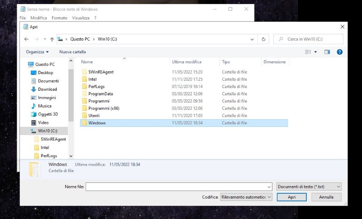The width and height of the screenshot is (362, 219).
Task: Select Musica in the sidebar
Action: click(x=44, y=106)
